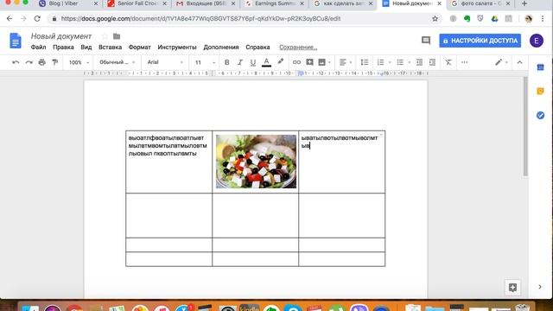Image resolution: width=553 pixels, height=311 pixels.
Task: Open the Правка menu
Action: pos(63,48)
